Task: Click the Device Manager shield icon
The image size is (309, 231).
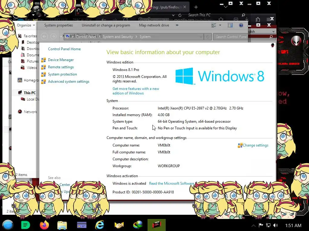Action: (43, 60)
